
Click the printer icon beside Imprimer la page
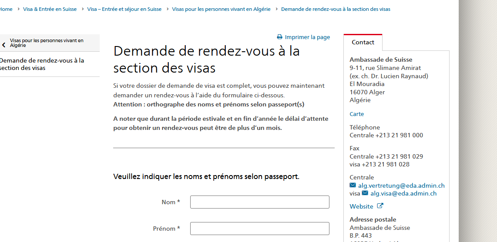[x=279, y=37]
